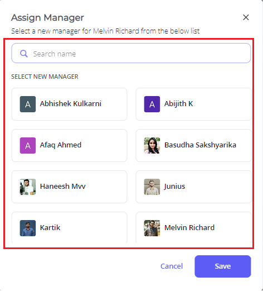Focus the Search name field
Viewport: 263px width, 291px height.
click(131, 53)
